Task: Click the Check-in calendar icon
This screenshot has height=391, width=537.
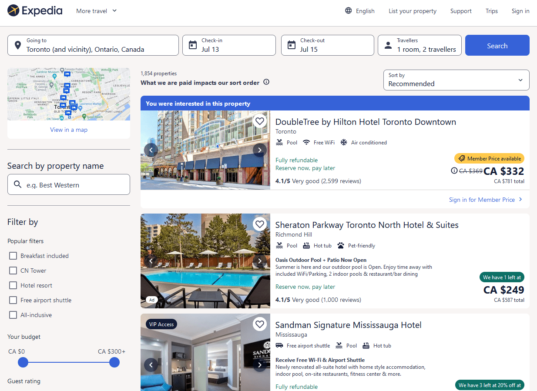Action: tap(193, 45)
